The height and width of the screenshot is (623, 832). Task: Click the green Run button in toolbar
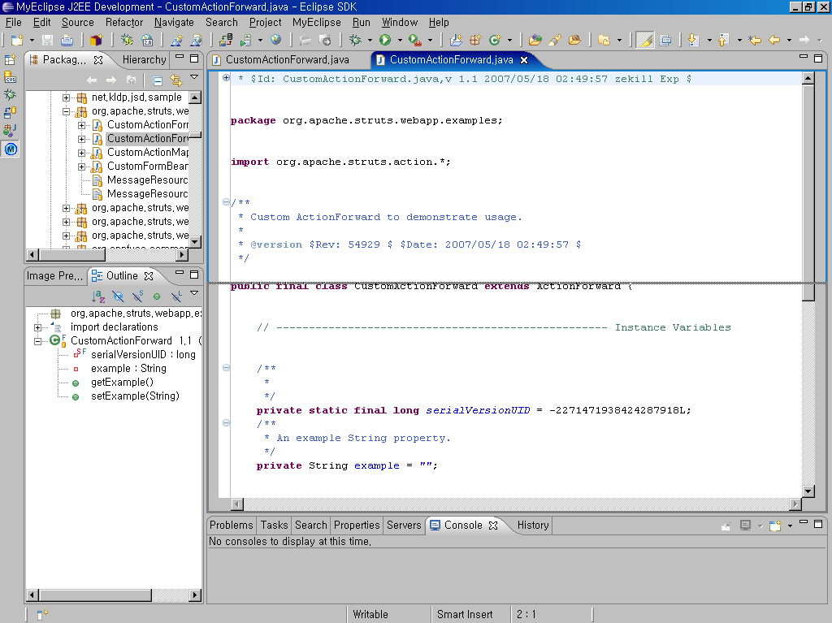click(x=385, y=40)
